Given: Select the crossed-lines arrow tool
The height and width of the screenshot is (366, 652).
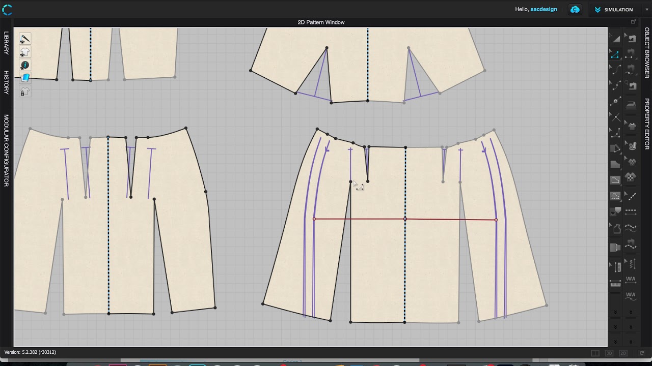Looking at the screenshot, I should pyautogui.click(x=615, y=117).
